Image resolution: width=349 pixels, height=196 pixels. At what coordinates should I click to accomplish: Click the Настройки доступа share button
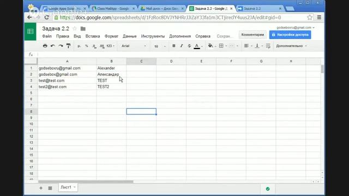290,35
